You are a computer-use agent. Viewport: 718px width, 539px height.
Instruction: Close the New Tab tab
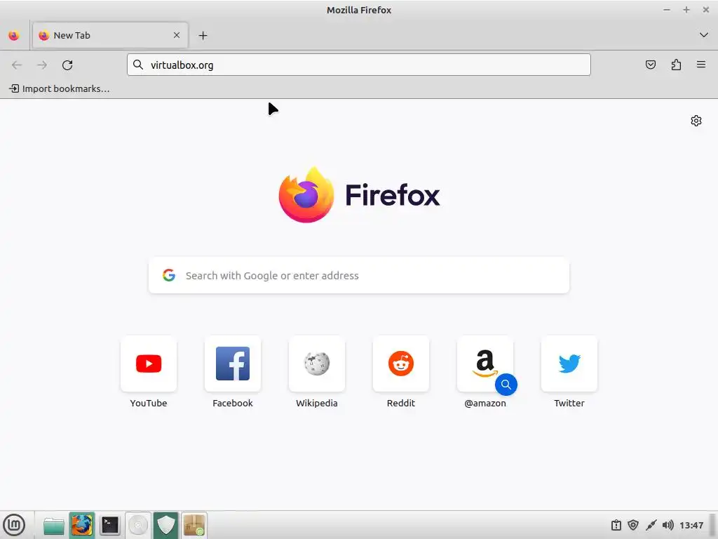(177, 35)
